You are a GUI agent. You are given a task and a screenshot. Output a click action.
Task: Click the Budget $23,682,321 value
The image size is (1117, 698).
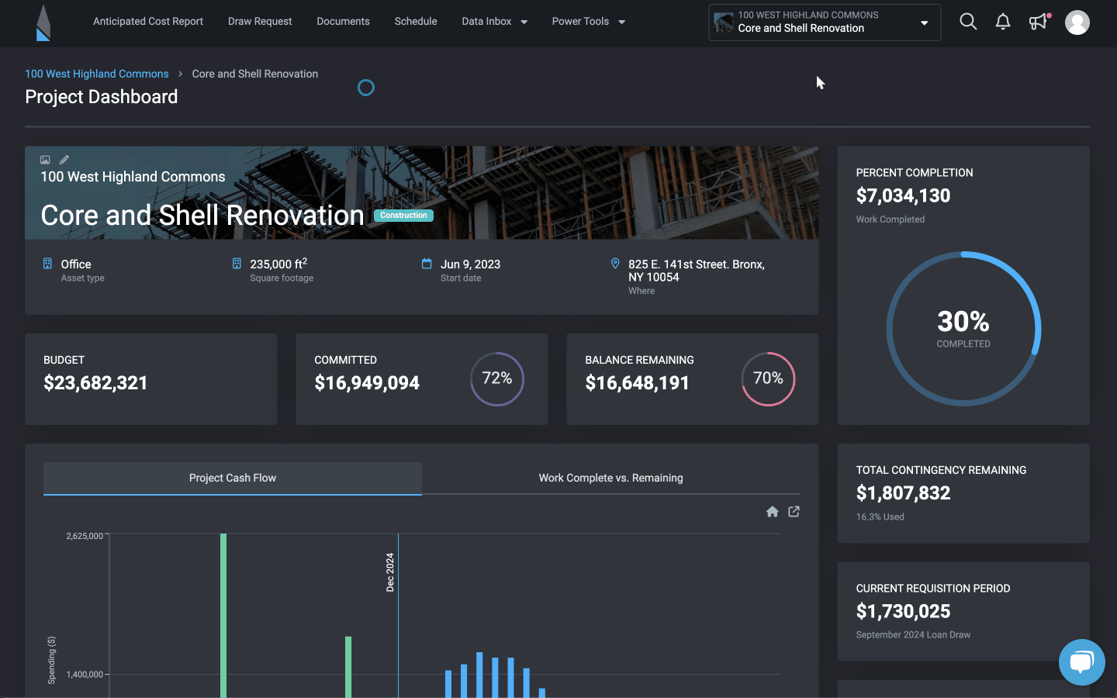coord(96,383)
